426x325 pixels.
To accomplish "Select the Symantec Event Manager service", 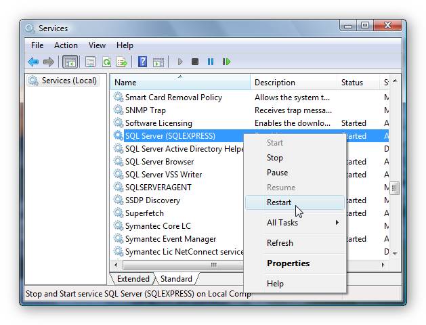I will 171,239.
